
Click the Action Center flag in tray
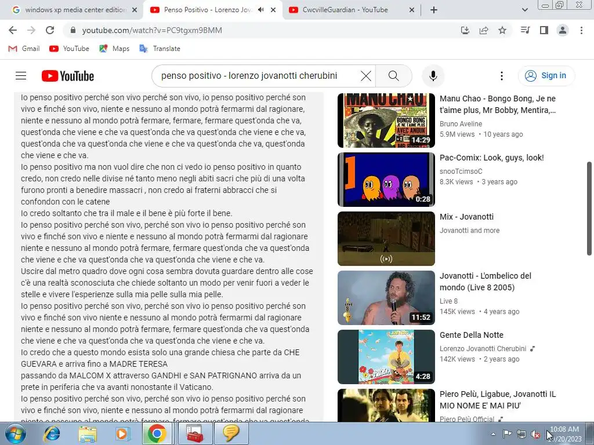pos(507,433)
